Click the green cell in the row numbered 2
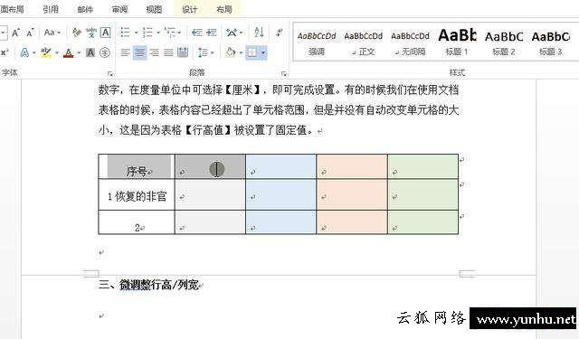 click(423, 222)
